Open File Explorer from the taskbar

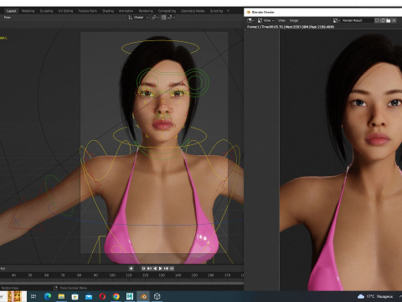click(x=61, y=296)
